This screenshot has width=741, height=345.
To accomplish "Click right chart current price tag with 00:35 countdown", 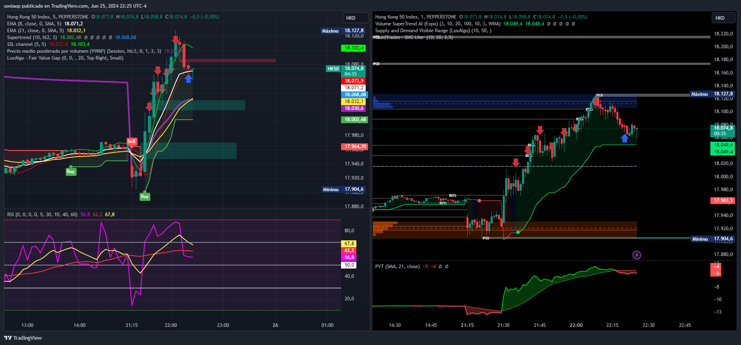I will 722,131.
